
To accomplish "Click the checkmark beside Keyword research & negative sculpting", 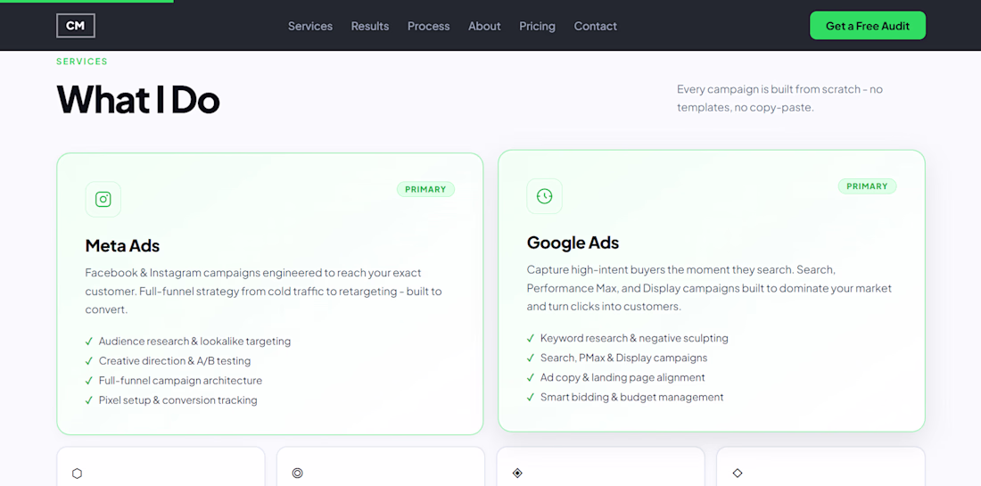I will pos(531,338).
